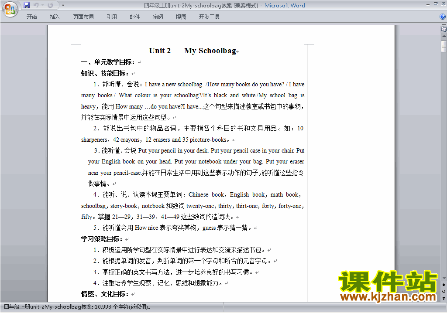Click the line starting '4. 能听、说、认读本课主要单词'
The image size is (447, 313).
(x=197, y=195)
